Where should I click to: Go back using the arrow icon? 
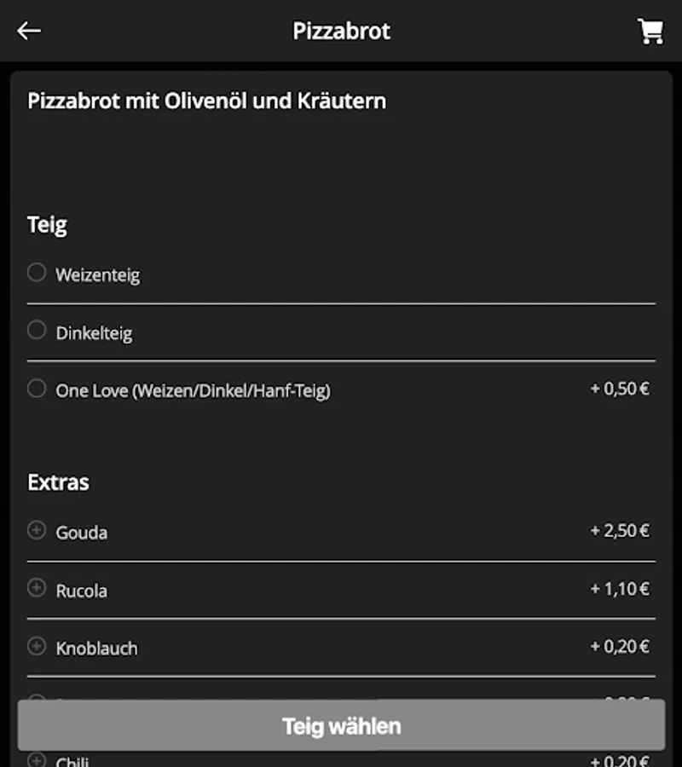point(29,31)
